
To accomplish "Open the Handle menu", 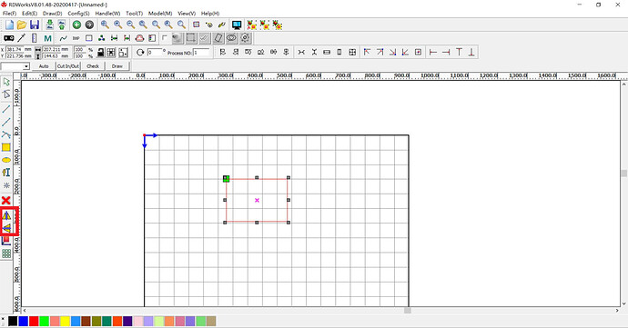I will pos(107,14).
